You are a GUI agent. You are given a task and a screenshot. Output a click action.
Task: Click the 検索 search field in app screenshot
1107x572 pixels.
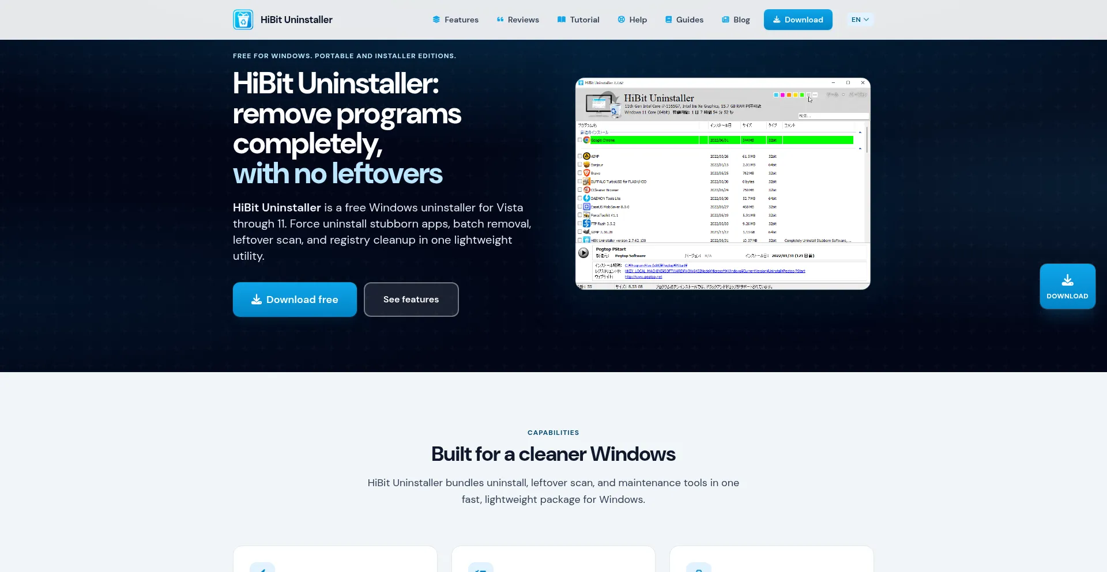[833, 116]
